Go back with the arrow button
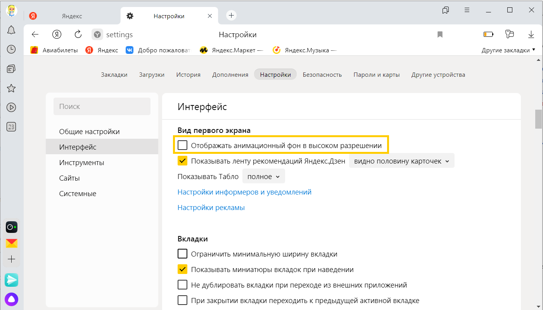This screenshot has height=310, width=543. (35, 34)
